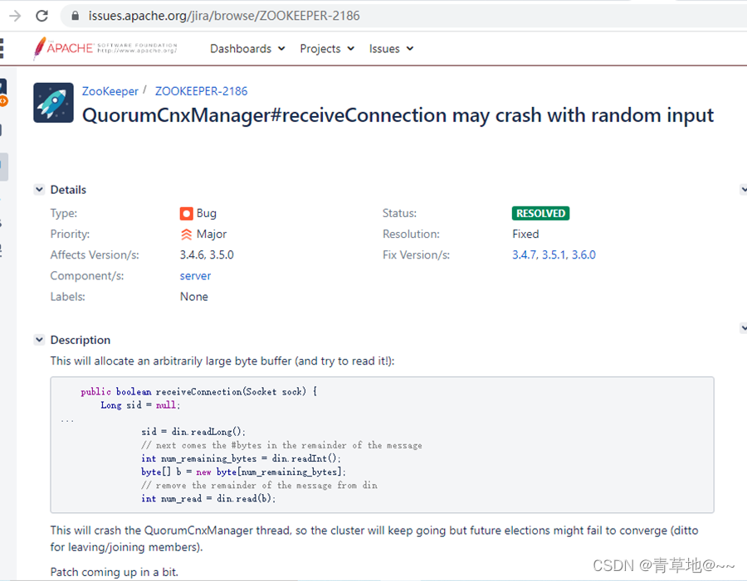The width and height of the screenshot is (747, 581).
Task: Open the Dashboards menu
Action: [x=247, y=49]
